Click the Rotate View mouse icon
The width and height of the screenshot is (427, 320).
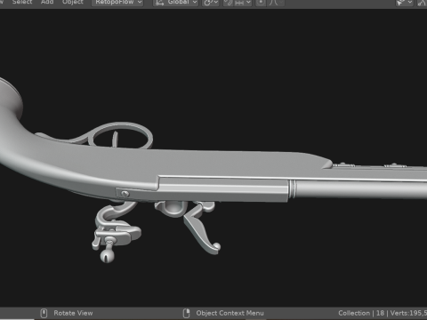[x=44, y=313]
